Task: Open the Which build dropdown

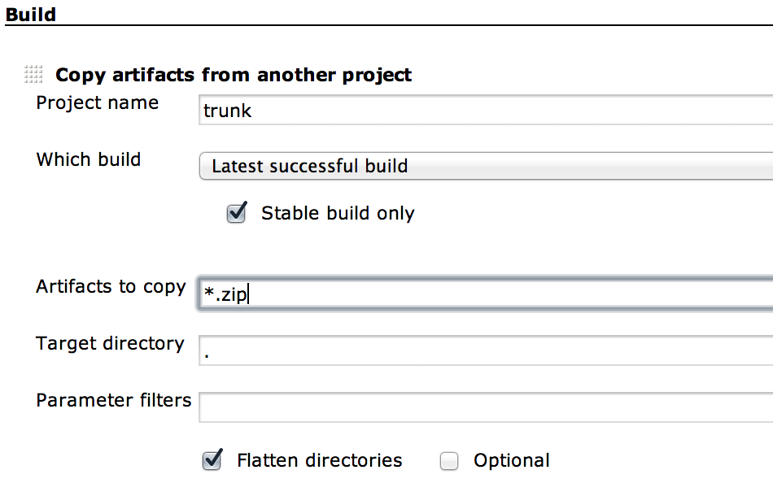Action: click(485, 167)
